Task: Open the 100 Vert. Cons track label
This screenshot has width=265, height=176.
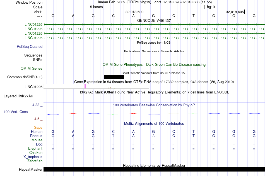Action: tap(16, 112)
